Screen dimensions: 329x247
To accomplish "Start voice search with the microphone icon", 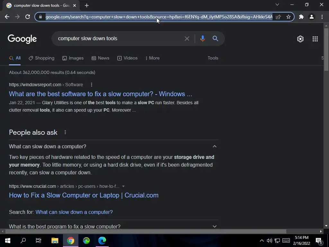I will (x=202, y=39).
